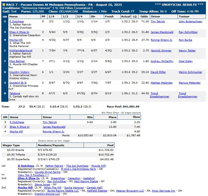Open the Goodgirl Bi It horse link

coord(18,83)
